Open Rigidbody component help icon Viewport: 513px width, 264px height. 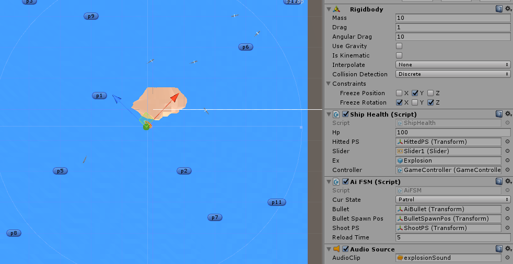[x=499, y=9]
